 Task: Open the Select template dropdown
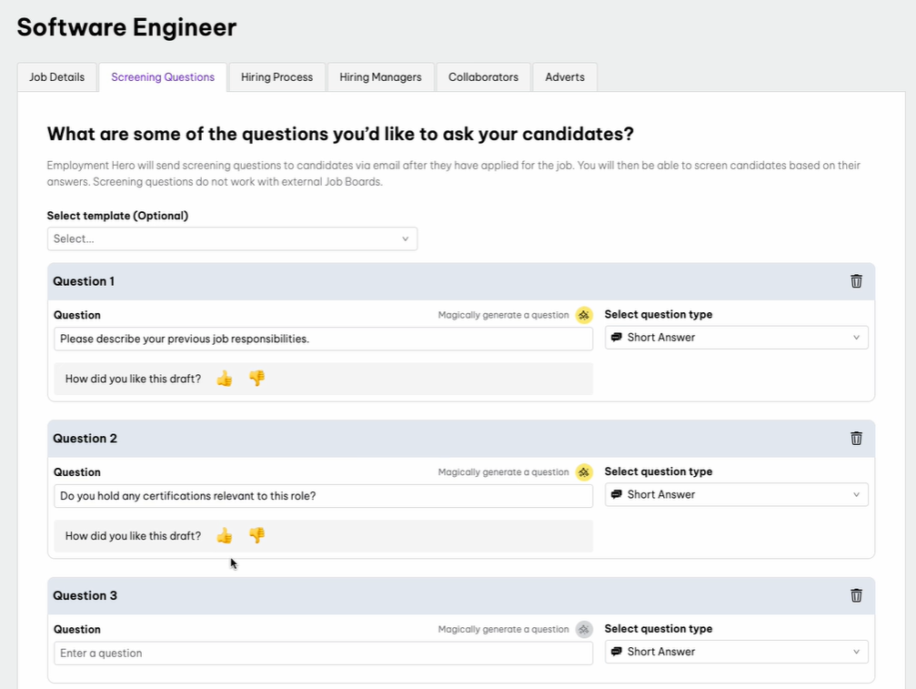pos(232,239)
